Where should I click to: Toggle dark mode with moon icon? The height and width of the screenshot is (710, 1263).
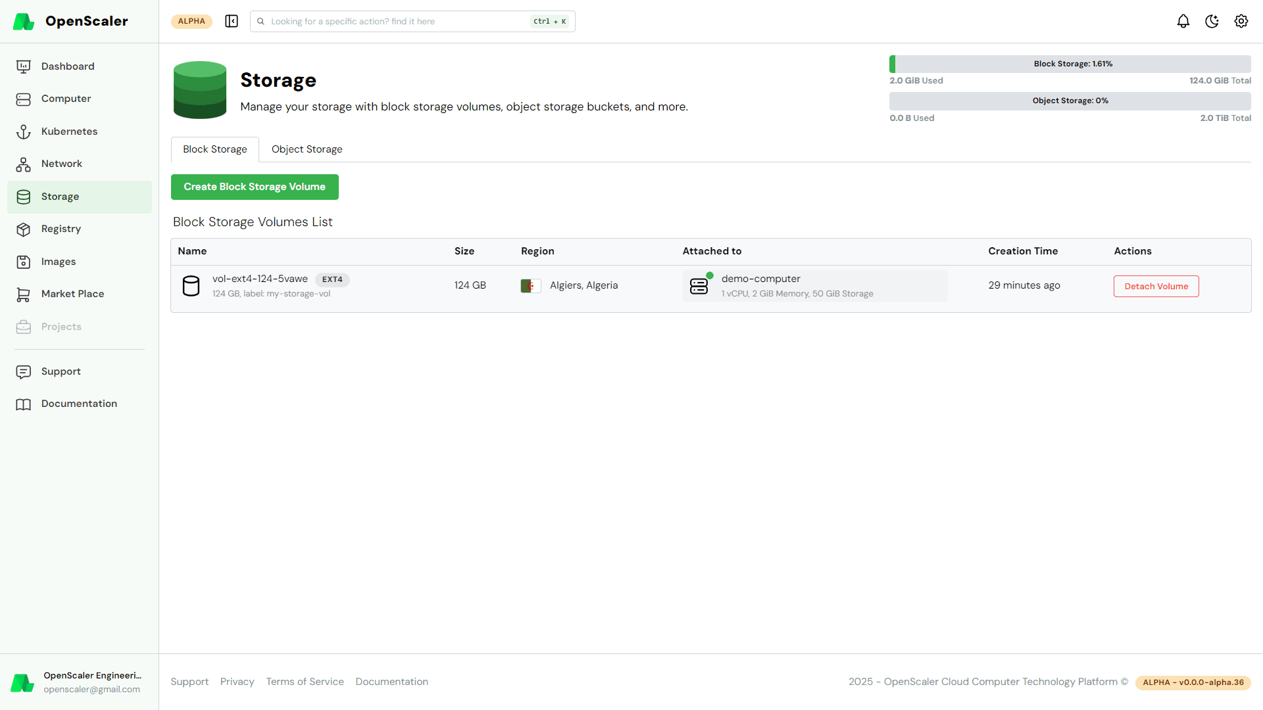pyautogui.click(x=1212, y=21)
